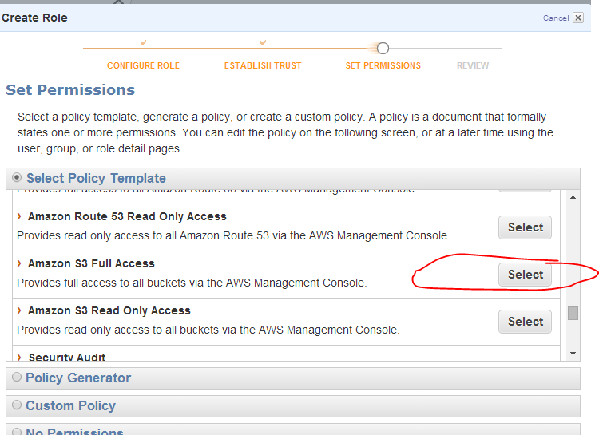The height and width of the screenshot is (435, 599).
Task: Select the Amazon Route 53 Read Only Access policy
Action: coord(525,227)
